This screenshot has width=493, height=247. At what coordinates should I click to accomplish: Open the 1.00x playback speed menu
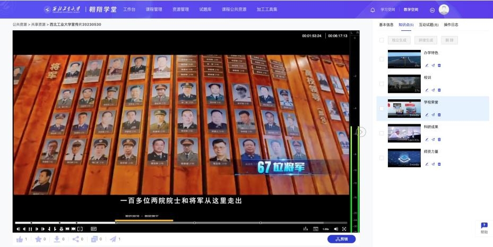click(326, 229)
